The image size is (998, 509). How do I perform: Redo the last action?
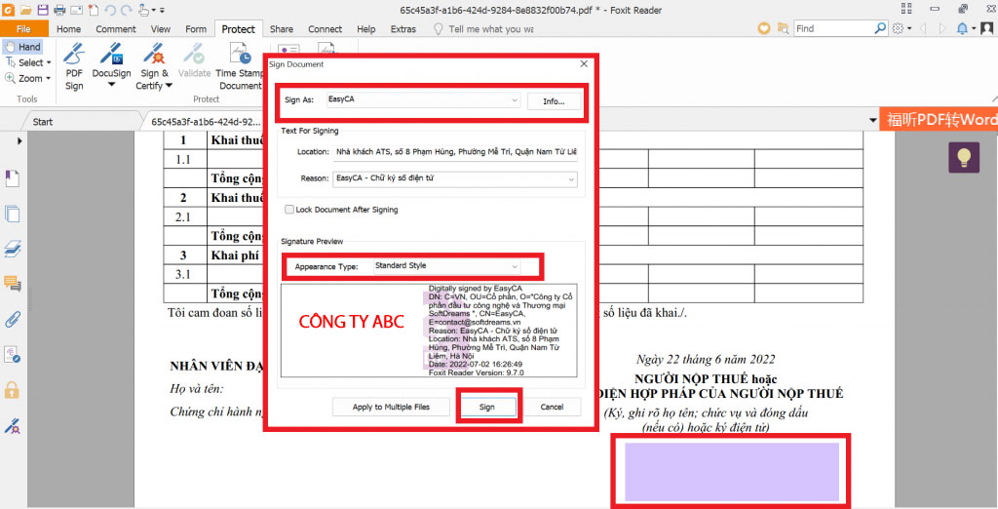126,10
